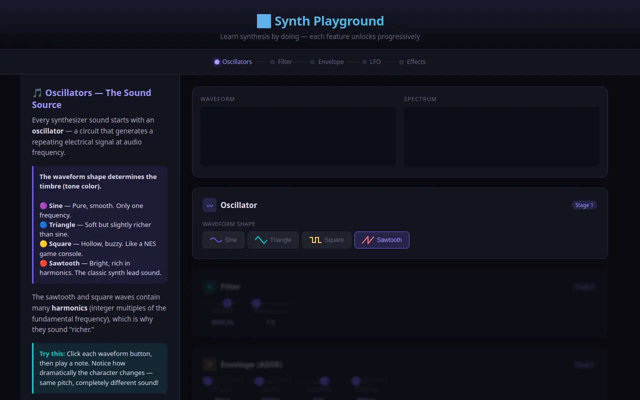Screen dimensions: 640x400
Task: Click the 'Sine — Pure, smooth' description line
Action: 91,210
